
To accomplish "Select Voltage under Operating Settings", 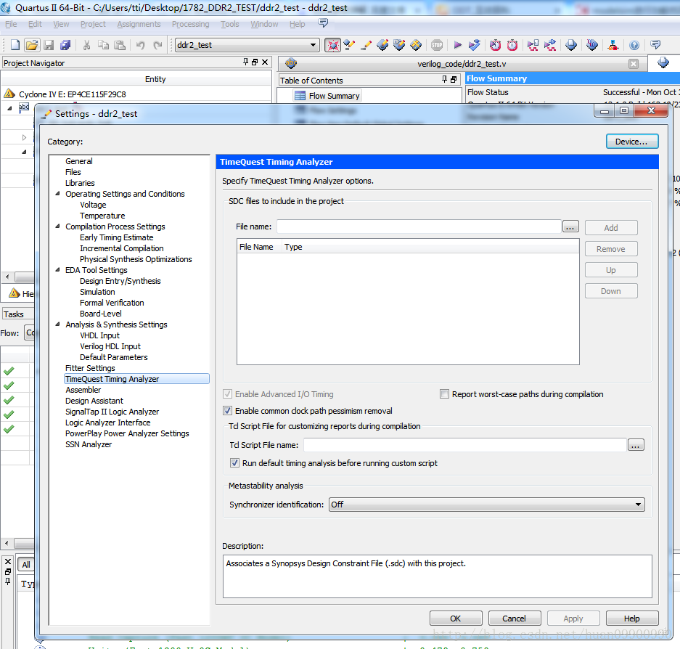I will point(93,204).
